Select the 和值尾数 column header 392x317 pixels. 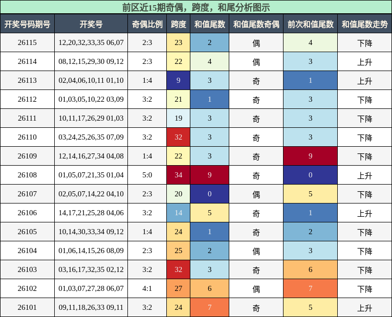pyautogui.click(x=209, y=24)
